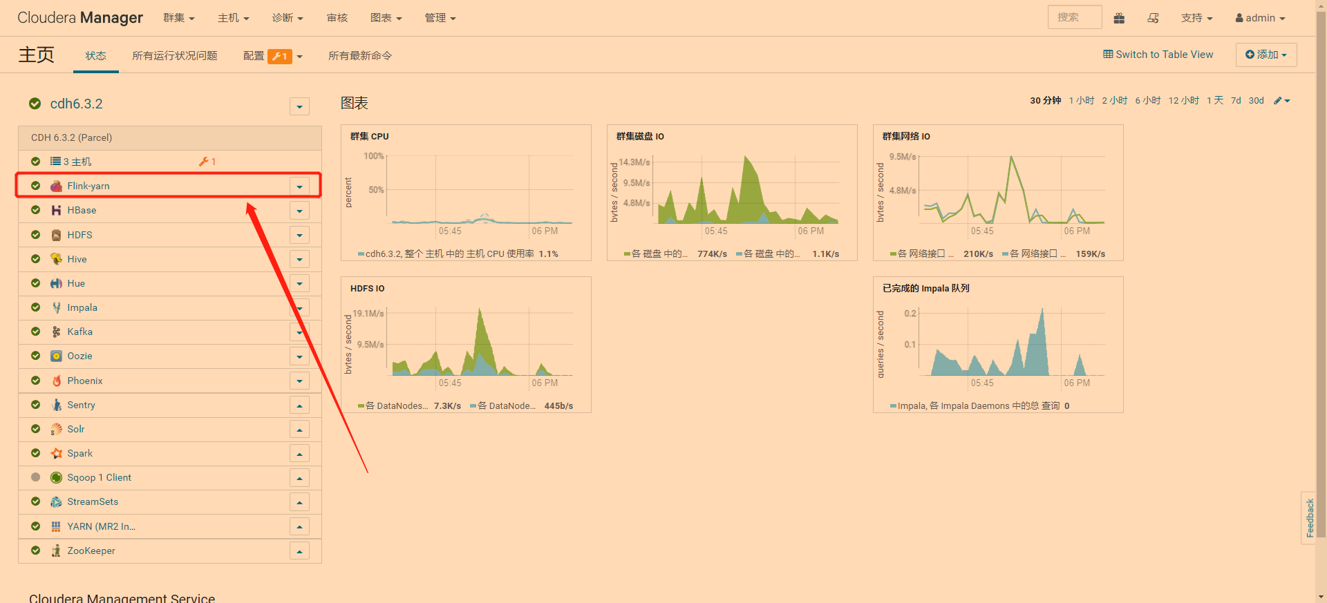Open the 支持 support menu

click(1197, 18)
